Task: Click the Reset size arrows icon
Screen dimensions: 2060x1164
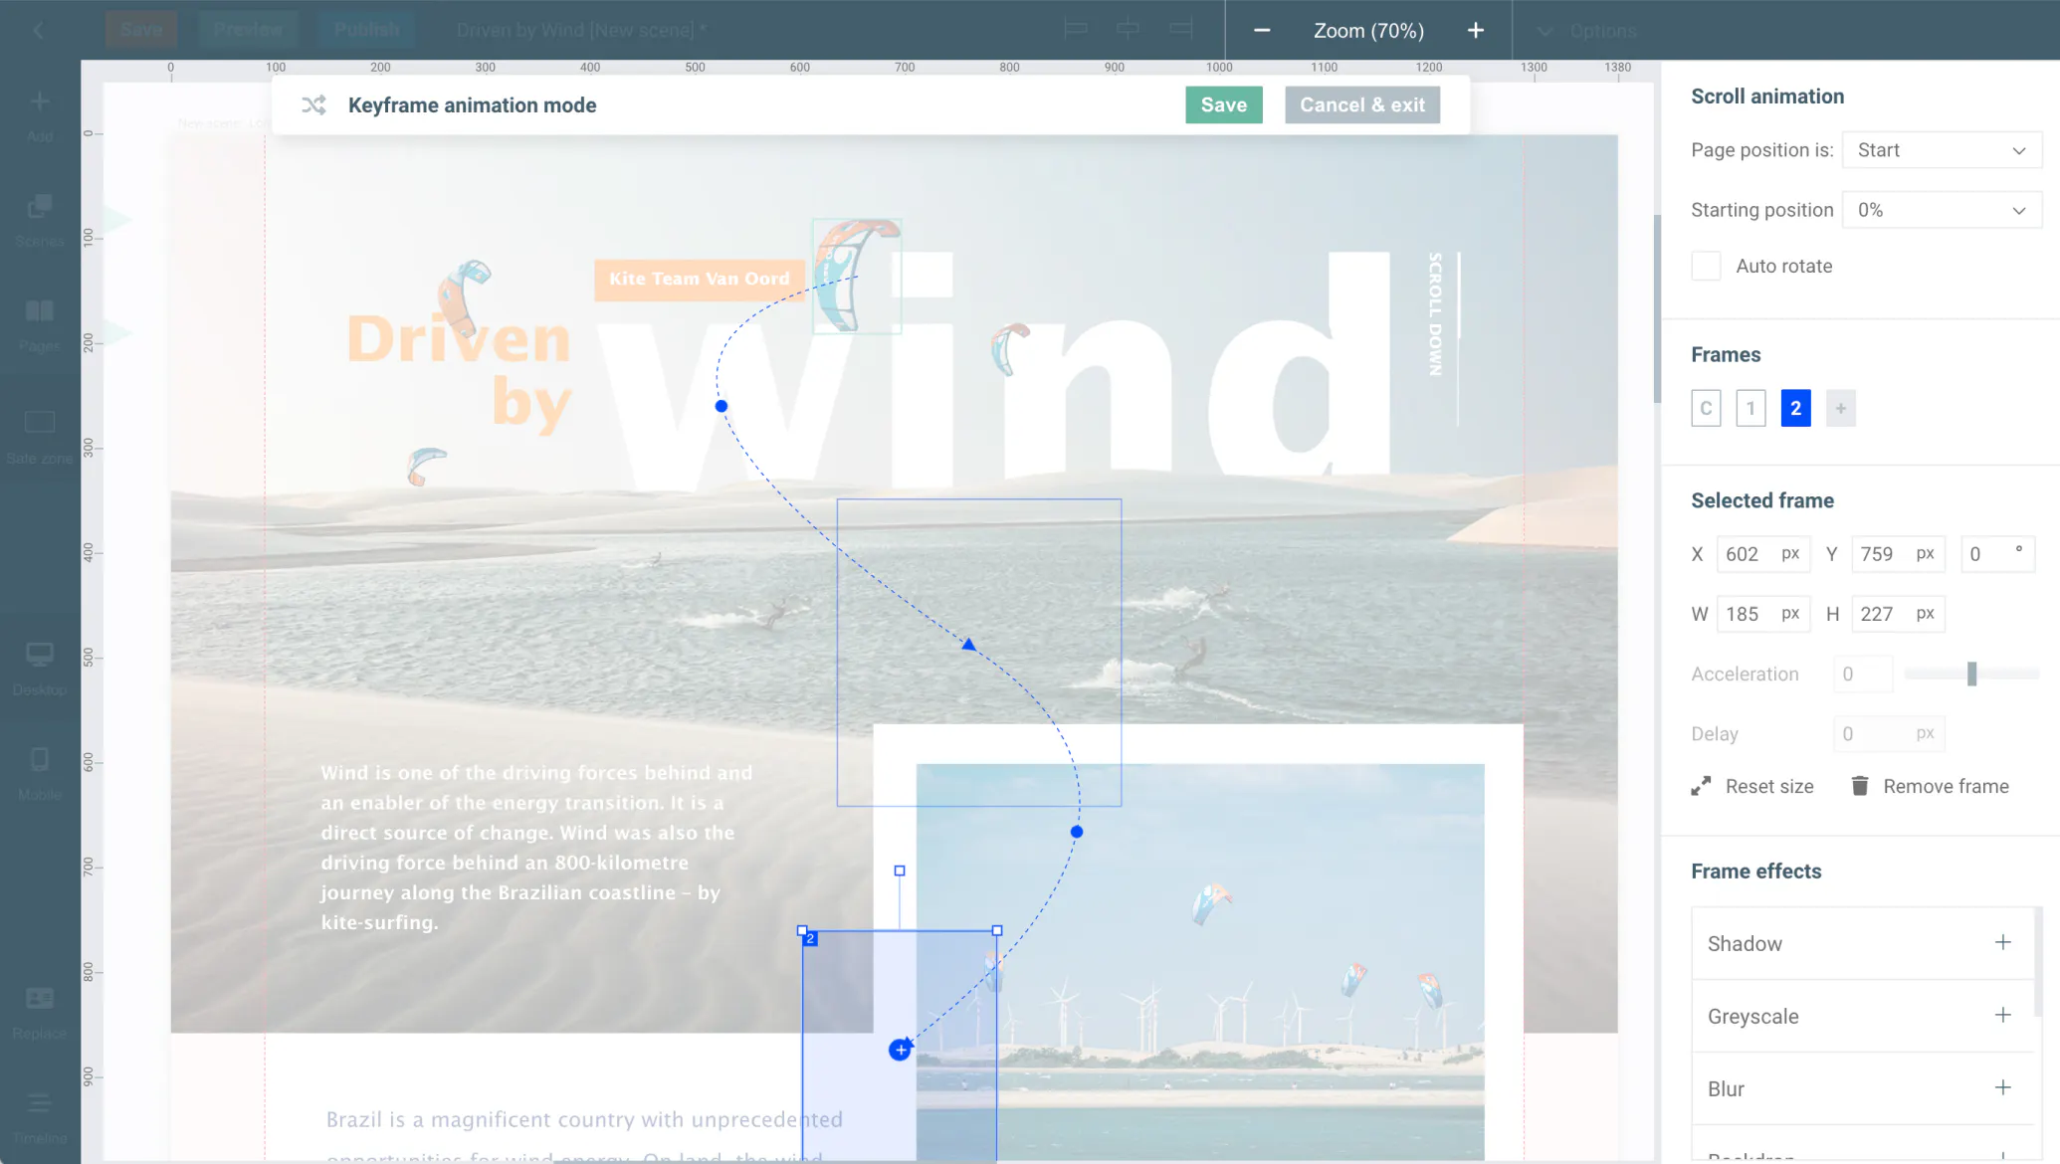Action: pos(1701,786)
